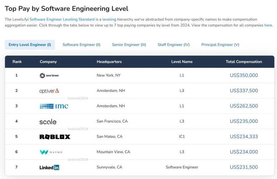Click the Total Compensation column header

[244, 62]
